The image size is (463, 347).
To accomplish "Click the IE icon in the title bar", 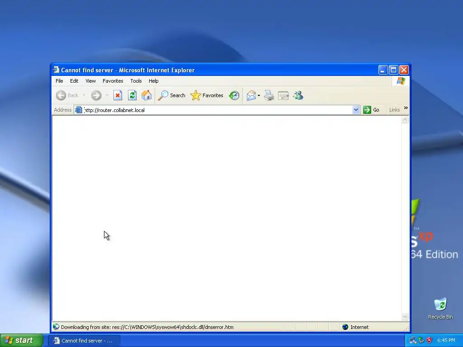I will [56, 70].
